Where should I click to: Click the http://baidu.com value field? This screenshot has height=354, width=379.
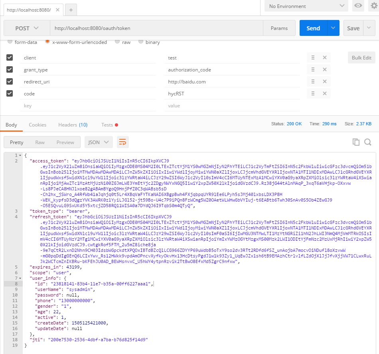click(x=232, y=81)
